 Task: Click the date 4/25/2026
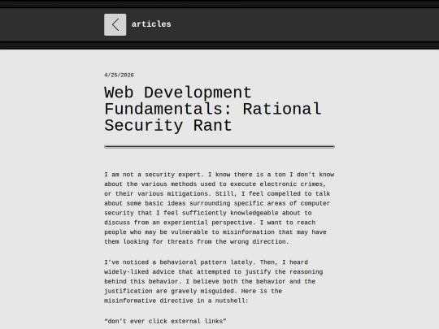[119, 75]
